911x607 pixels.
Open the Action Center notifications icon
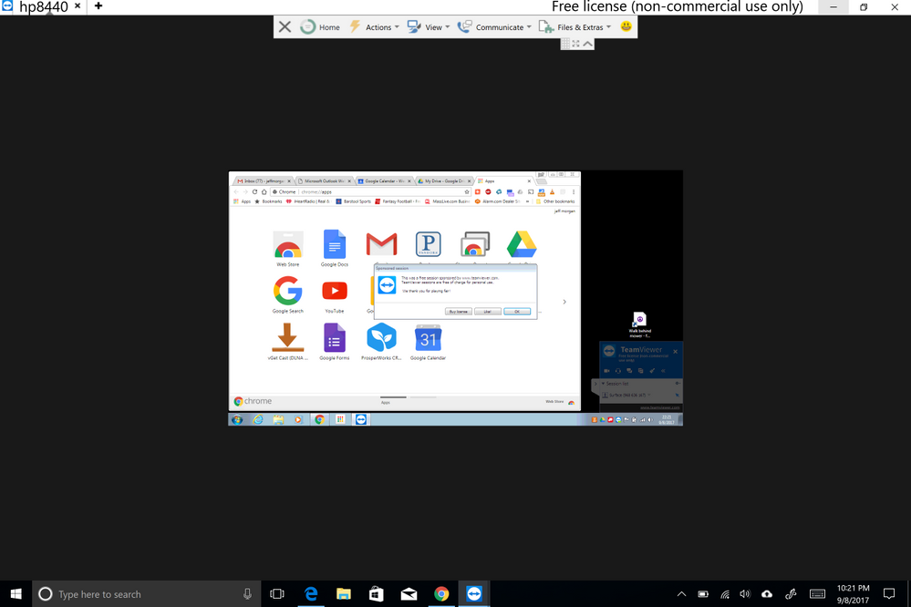click(889, 593)
